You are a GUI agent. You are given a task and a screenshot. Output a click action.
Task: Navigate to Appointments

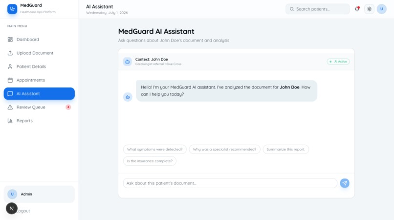(39, 80)
